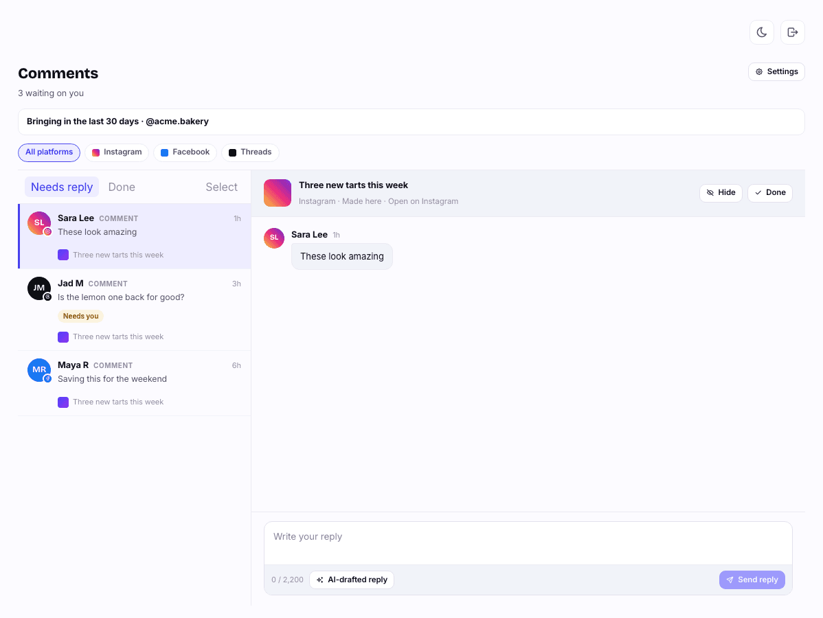The image size is (823, 618).
Task: Click post thumbnail under Sara Lee's comment
Action: (63, 255)
